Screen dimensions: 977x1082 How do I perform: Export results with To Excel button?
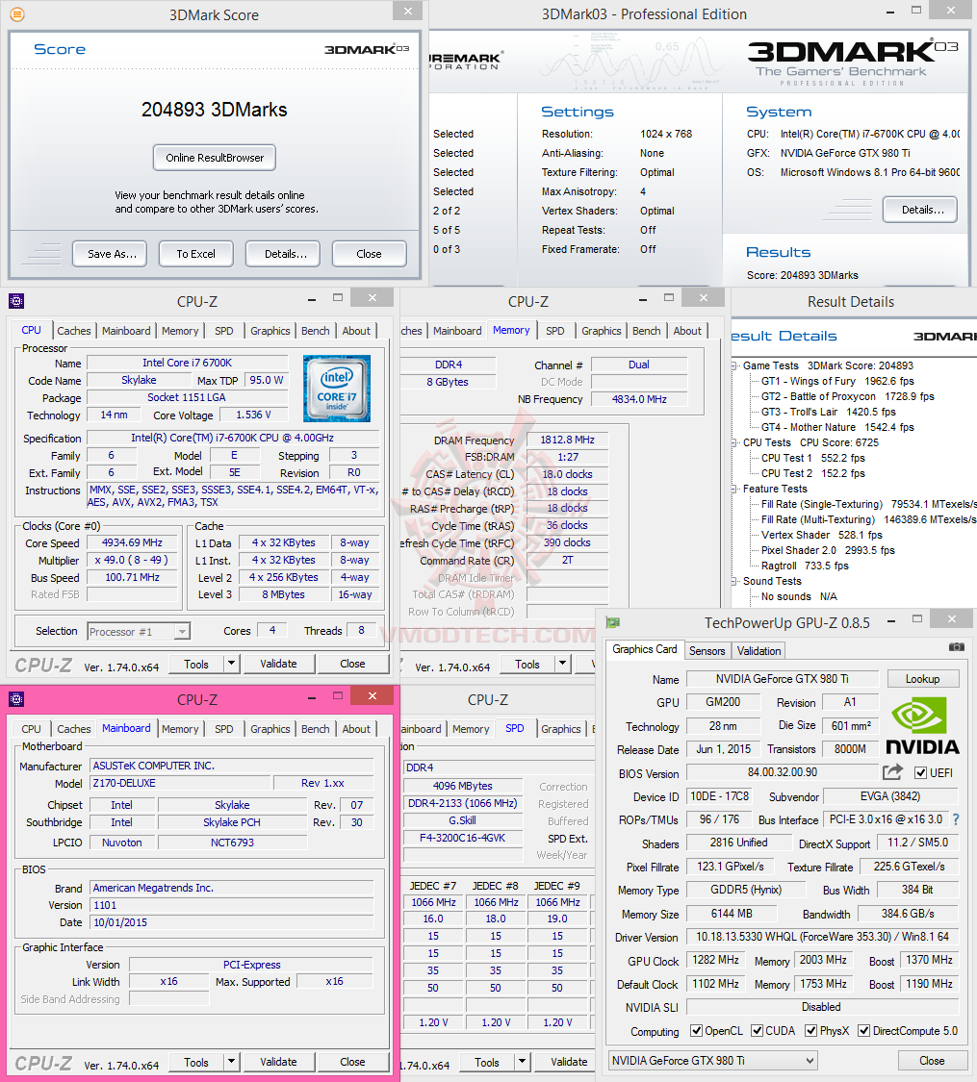196,254
